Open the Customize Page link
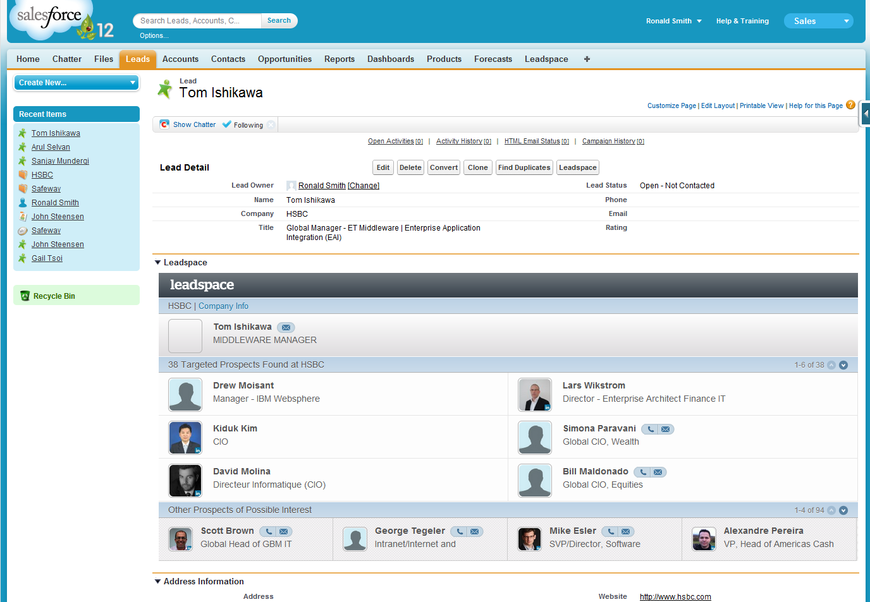This screenshot has width=870, height=602. (671, 106)
